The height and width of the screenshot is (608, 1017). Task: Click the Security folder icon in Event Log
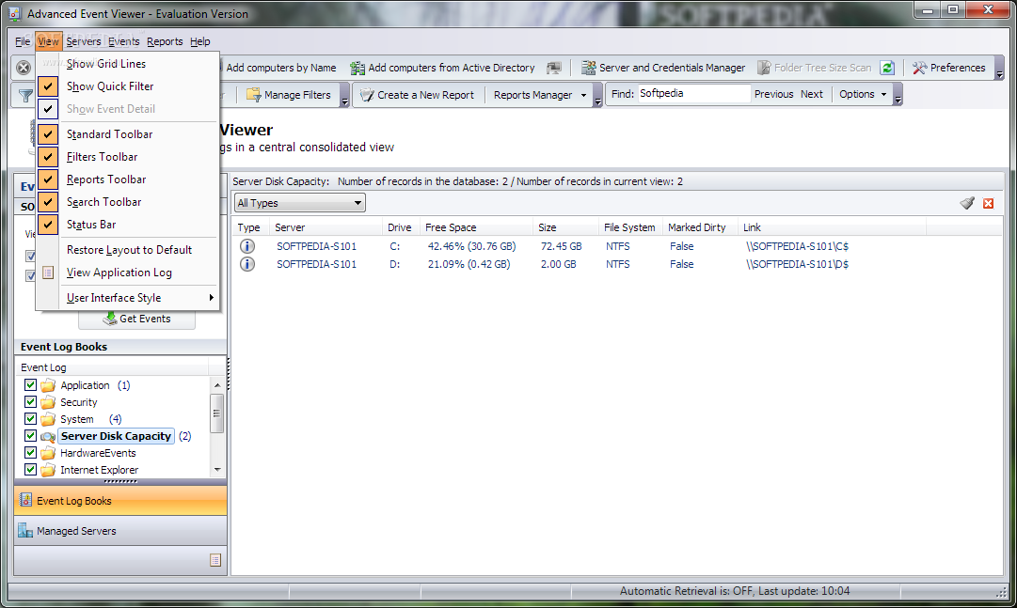[x=48, y=402]
